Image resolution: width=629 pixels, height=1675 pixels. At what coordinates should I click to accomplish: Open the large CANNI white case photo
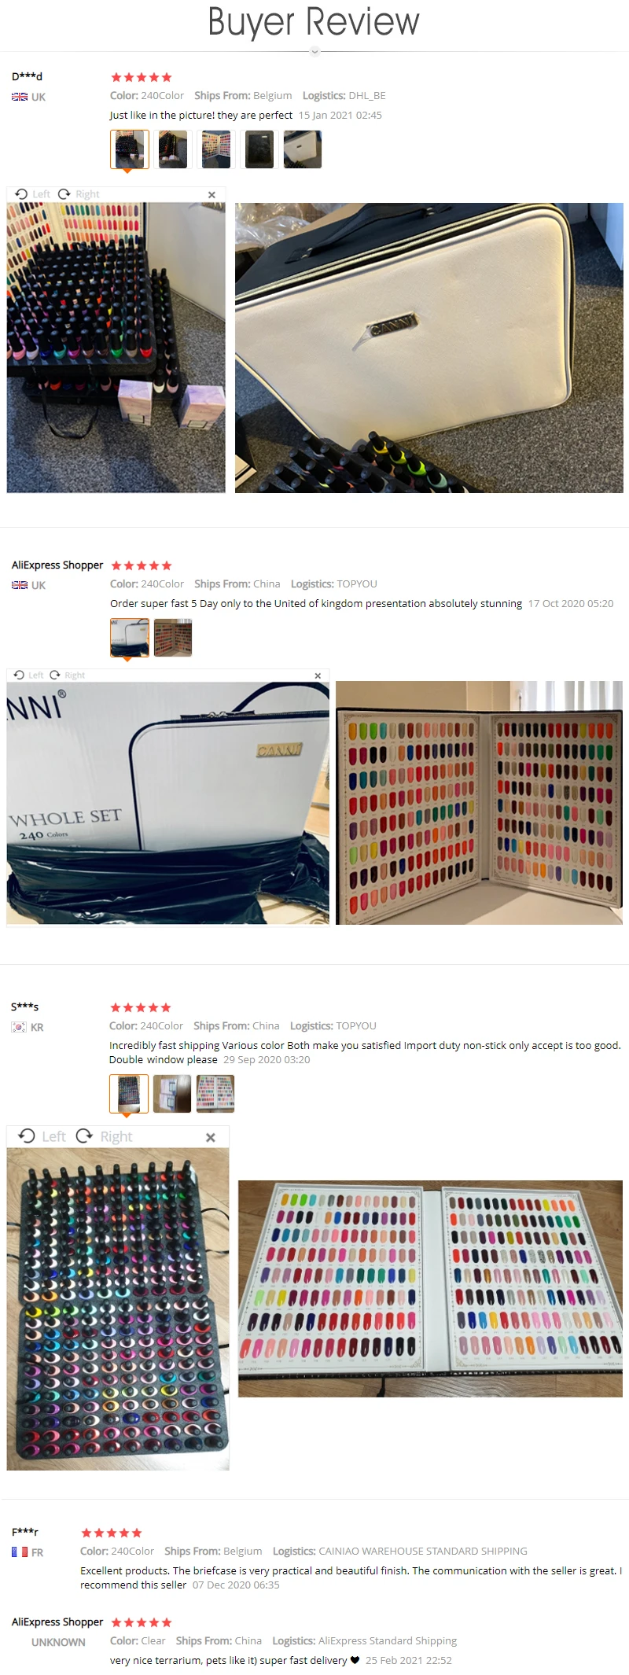(429, 348)
